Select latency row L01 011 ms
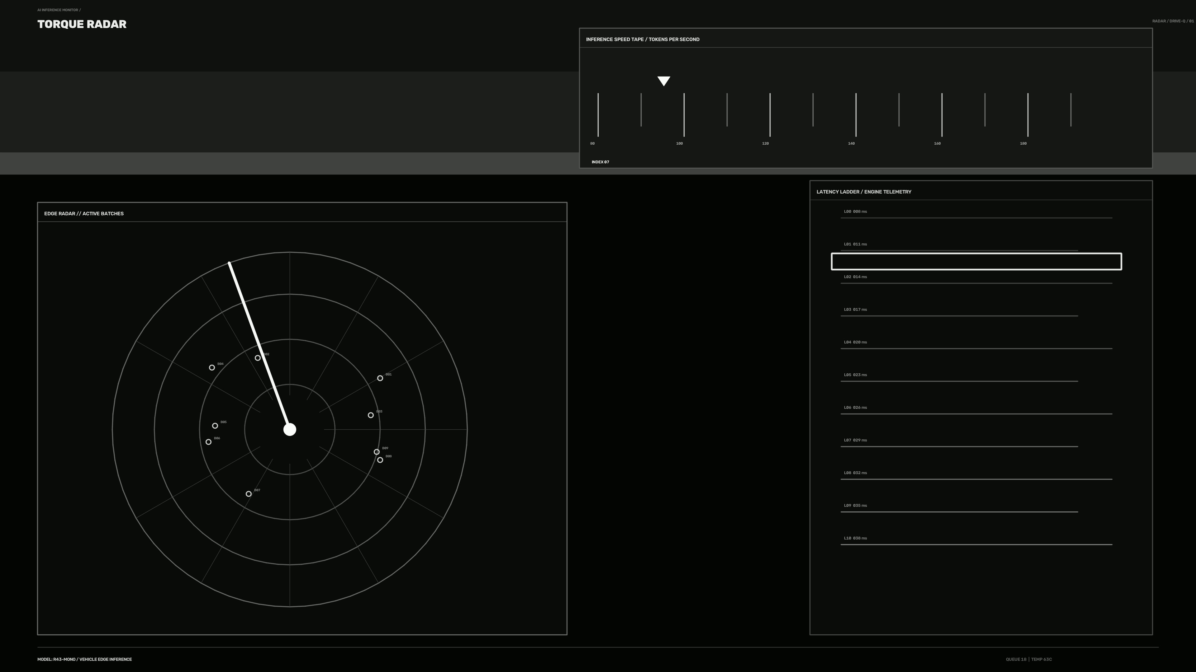This screenshot has width=1196, height=672. point(959,247)
